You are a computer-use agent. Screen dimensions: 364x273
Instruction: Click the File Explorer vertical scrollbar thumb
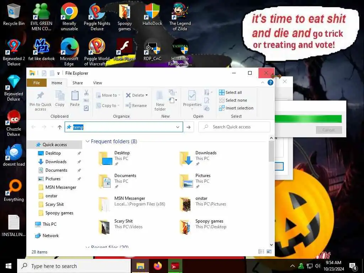tap(271, 151)
